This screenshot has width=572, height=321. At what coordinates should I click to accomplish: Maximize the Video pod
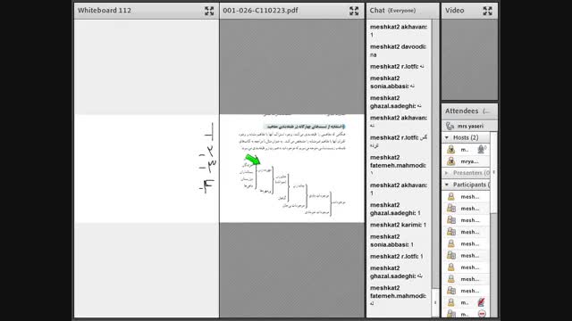click(x=488, y=11)
